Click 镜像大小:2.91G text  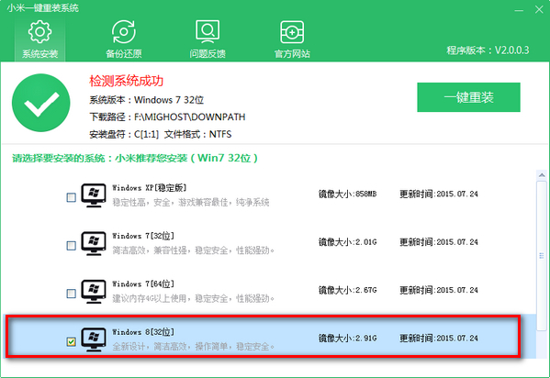[347, 338]
